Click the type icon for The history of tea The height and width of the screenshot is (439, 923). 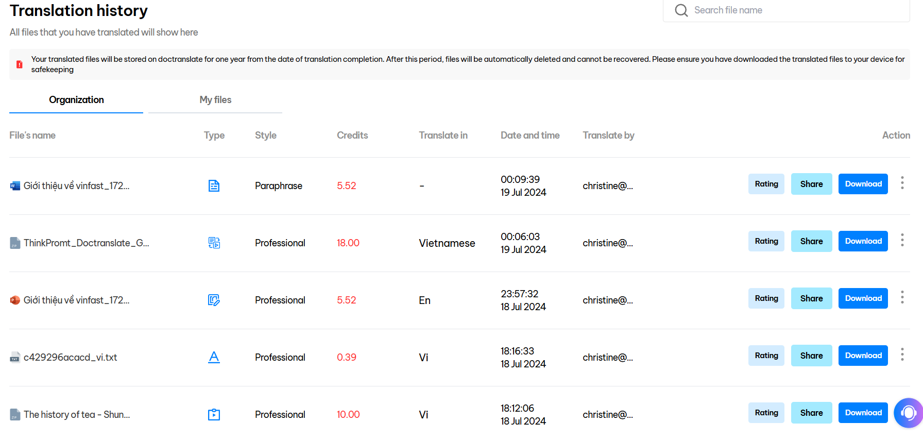tap(214, 414)
